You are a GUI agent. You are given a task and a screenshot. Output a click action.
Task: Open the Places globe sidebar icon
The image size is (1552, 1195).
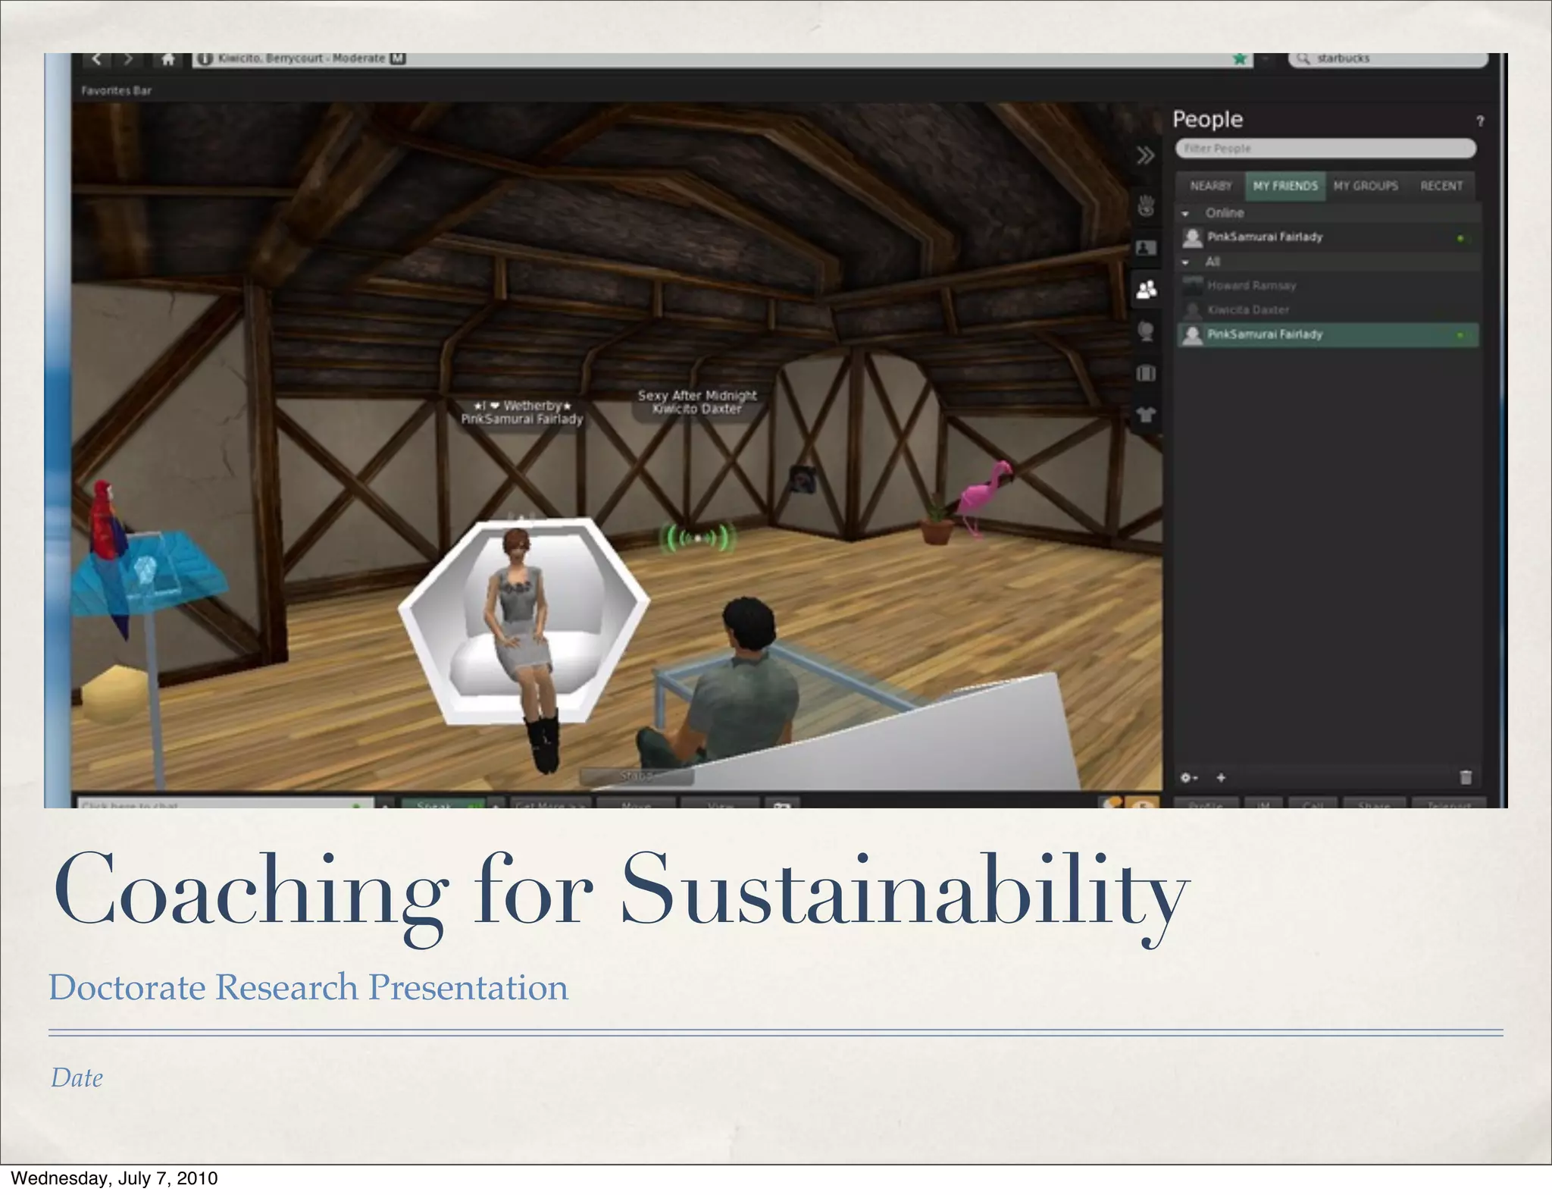[1146, 331]
